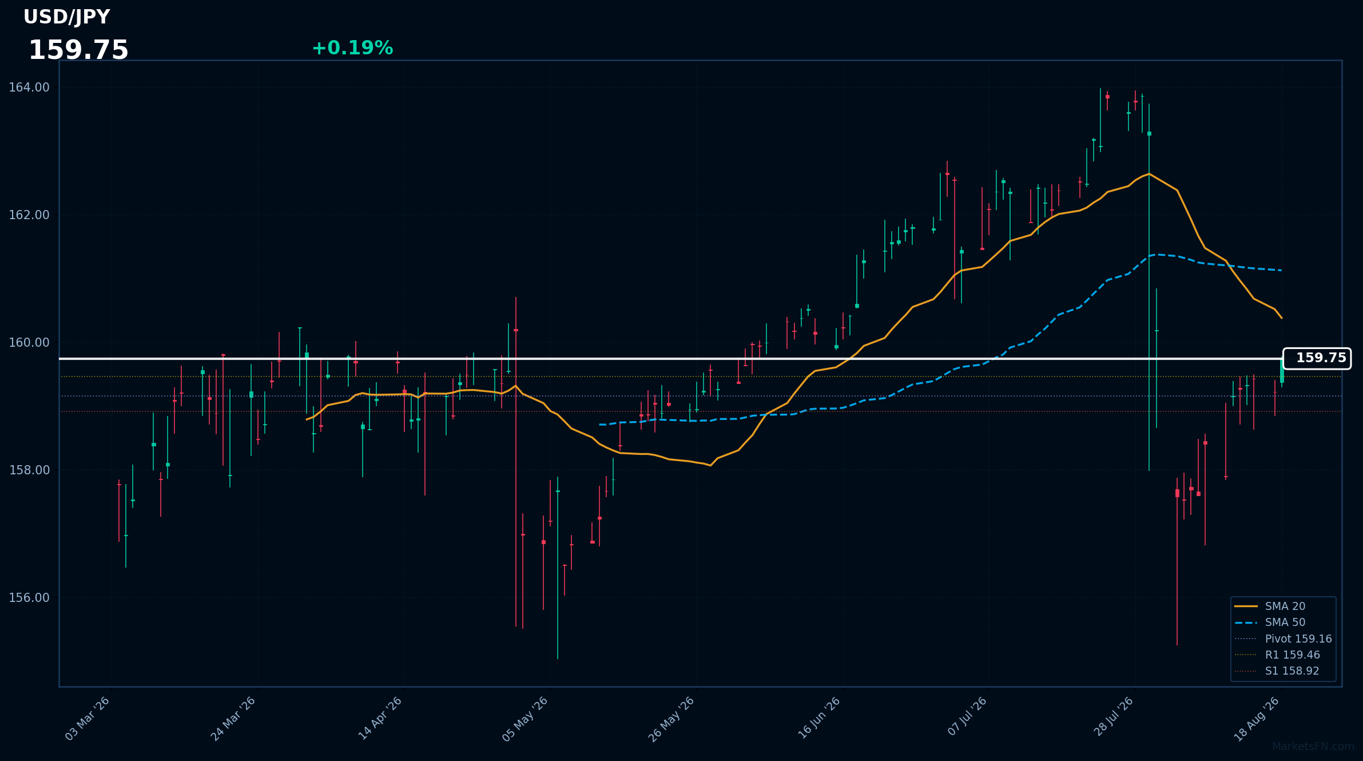The width and height of the screenshot is (1363, 761).
Task: Click the 158.00 price axis label
Action: (29, 470)
